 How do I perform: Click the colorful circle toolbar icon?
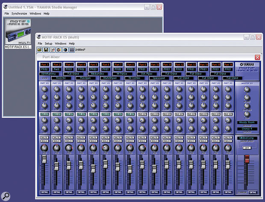[59, 50]
